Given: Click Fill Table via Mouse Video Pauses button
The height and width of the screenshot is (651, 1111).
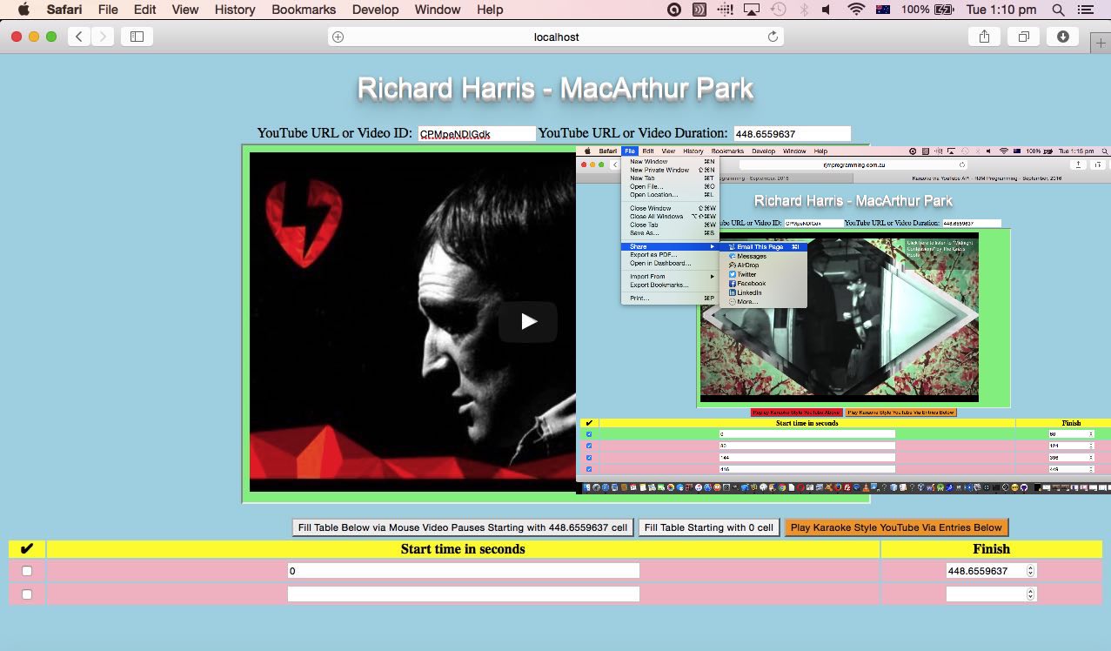Looking at the screenshot, I should [463, 527].
